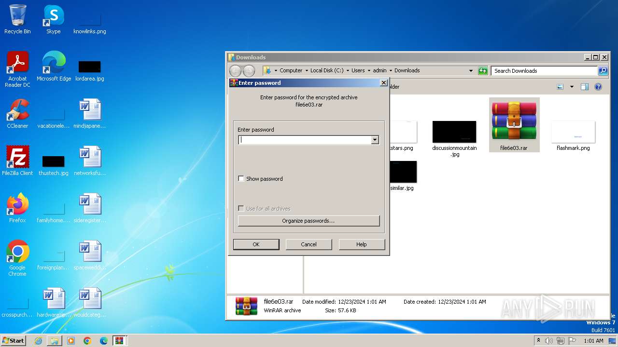Launch Microsoft Edge desktop shortcut
The height and width of the screenshot is (347, 618).
[54, 66]
